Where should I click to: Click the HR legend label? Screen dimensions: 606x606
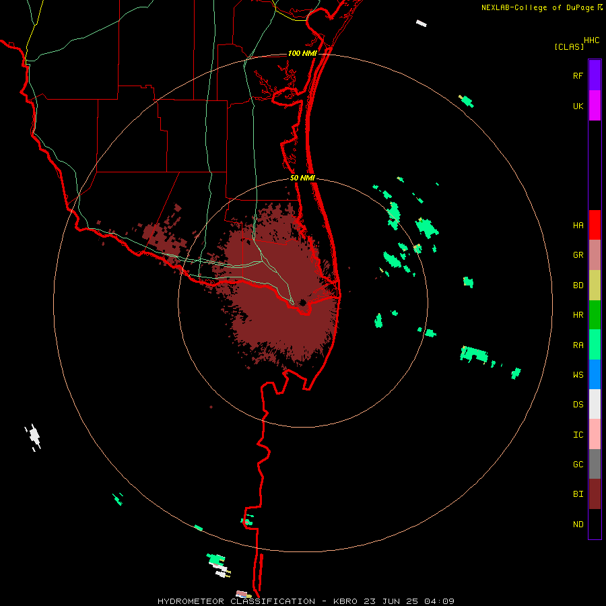pos(578,315)
